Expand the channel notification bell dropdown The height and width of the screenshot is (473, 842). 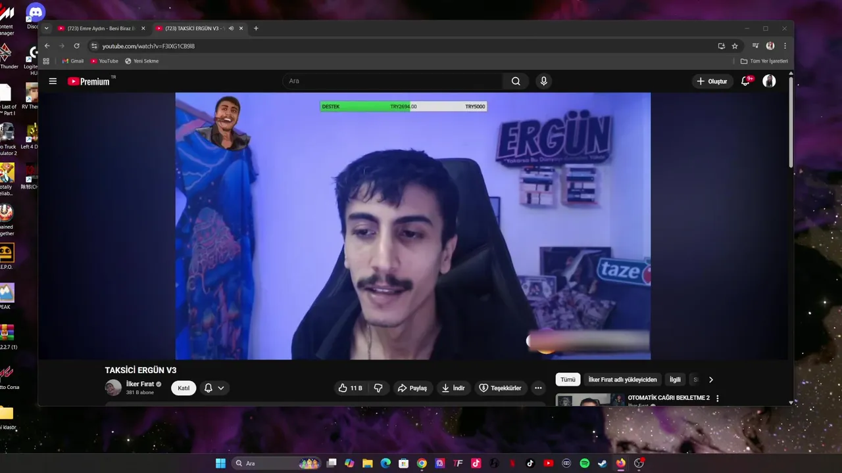tap(214, 388)
